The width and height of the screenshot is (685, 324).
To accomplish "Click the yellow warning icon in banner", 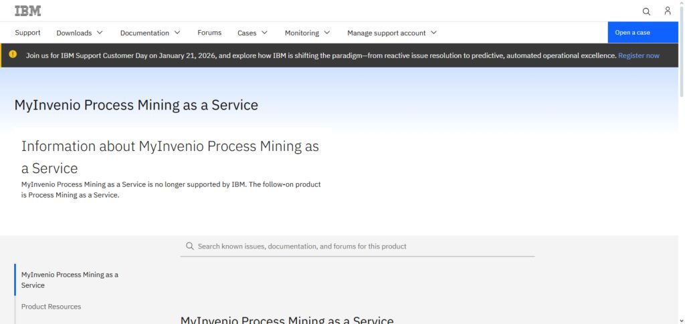I will click(x=13, y=55).
